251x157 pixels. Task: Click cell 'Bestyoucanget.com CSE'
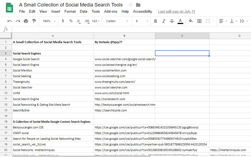click(x=53, y=127)
